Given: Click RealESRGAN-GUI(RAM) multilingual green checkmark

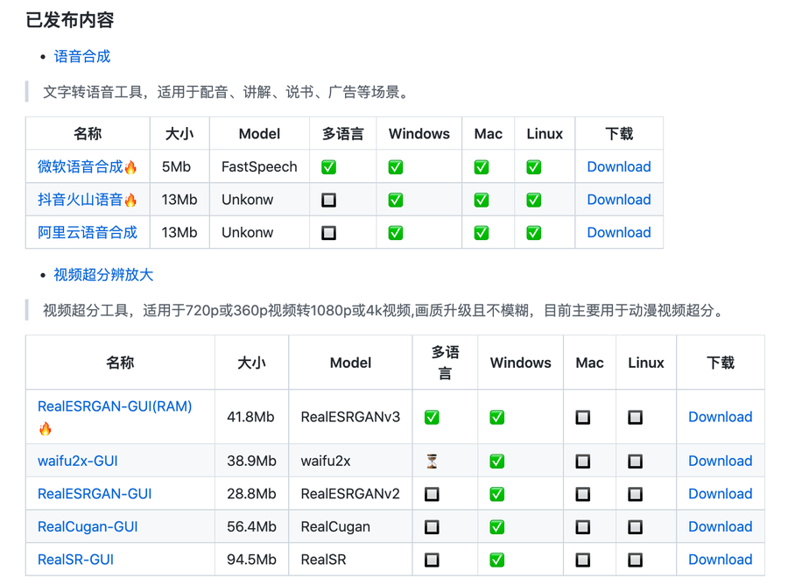Looking at the screenshot, I should (x=432, y=417).
